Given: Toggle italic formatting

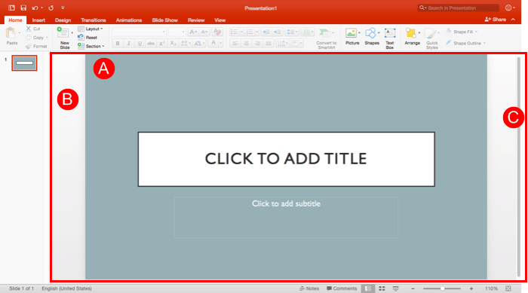Looking at the screenshot, I should 129,43.
